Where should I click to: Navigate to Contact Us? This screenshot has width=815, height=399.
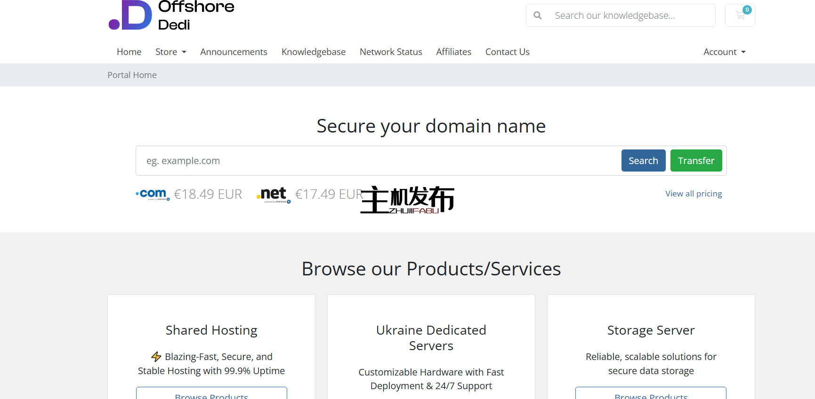pos(507,52)
